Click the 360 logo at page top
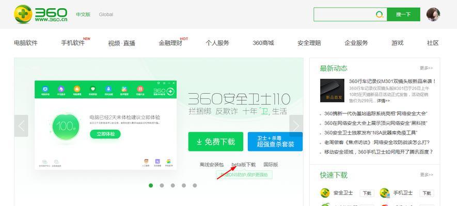The image size is (457, 206). coord(41,14)
